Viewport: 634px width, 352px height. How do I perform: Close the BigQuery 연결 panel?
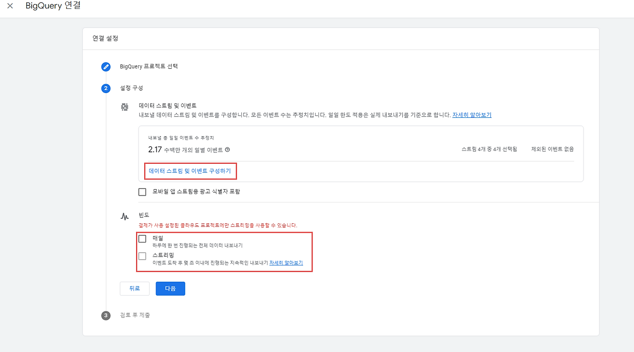pyautogui.click(x=10, y=6)
